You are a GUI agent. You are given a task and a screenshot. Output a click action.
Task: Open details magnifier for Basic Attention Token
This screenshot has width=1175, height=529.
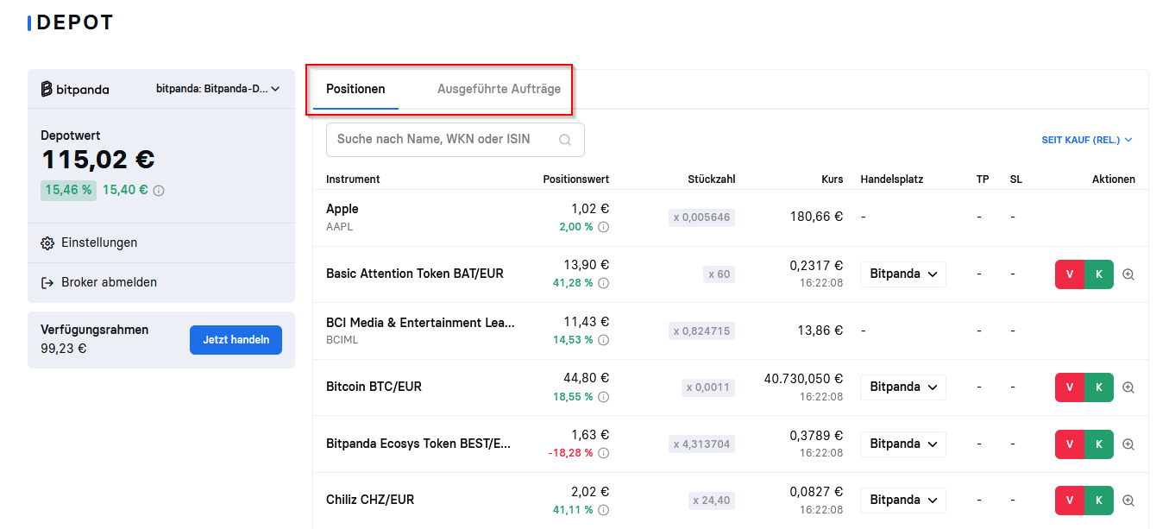[1128, 274]
